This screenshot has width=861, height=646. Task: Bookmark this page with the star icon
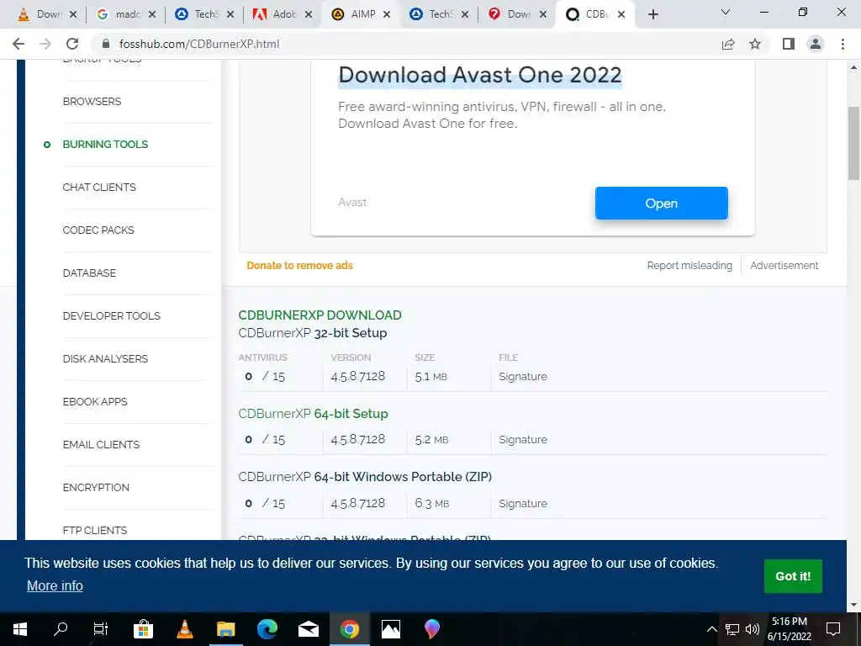click(755, 44)
